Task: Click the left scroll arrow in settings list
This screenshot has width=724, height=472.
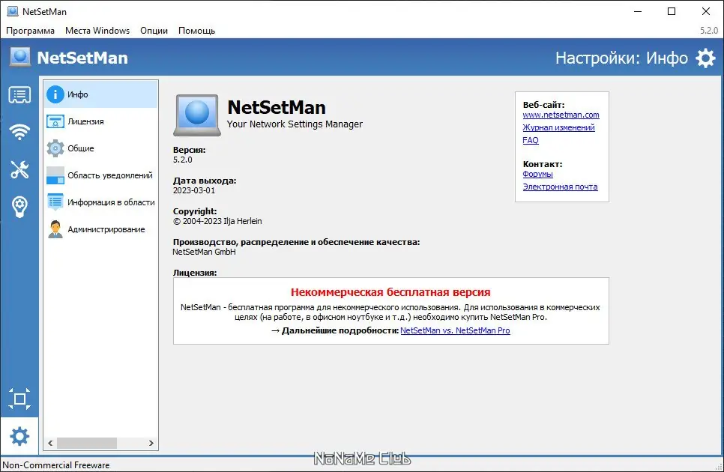Action: tap(50, 443)
